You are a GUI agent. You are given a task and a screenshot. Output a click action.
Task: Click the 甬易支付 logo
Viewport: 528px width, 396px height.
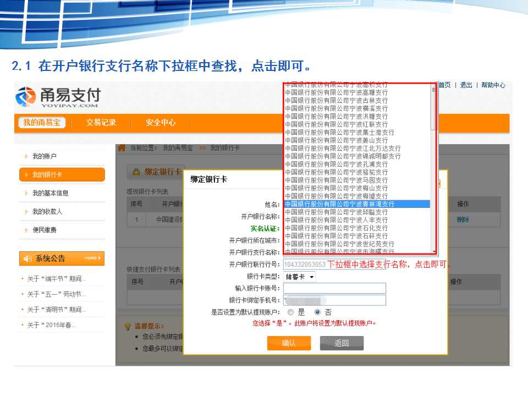point(58,97)
